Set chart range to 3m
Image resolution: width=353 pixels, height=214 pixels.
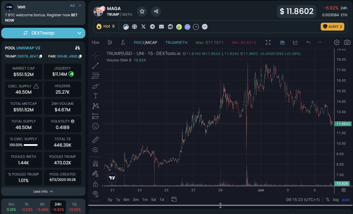(135, 200)
